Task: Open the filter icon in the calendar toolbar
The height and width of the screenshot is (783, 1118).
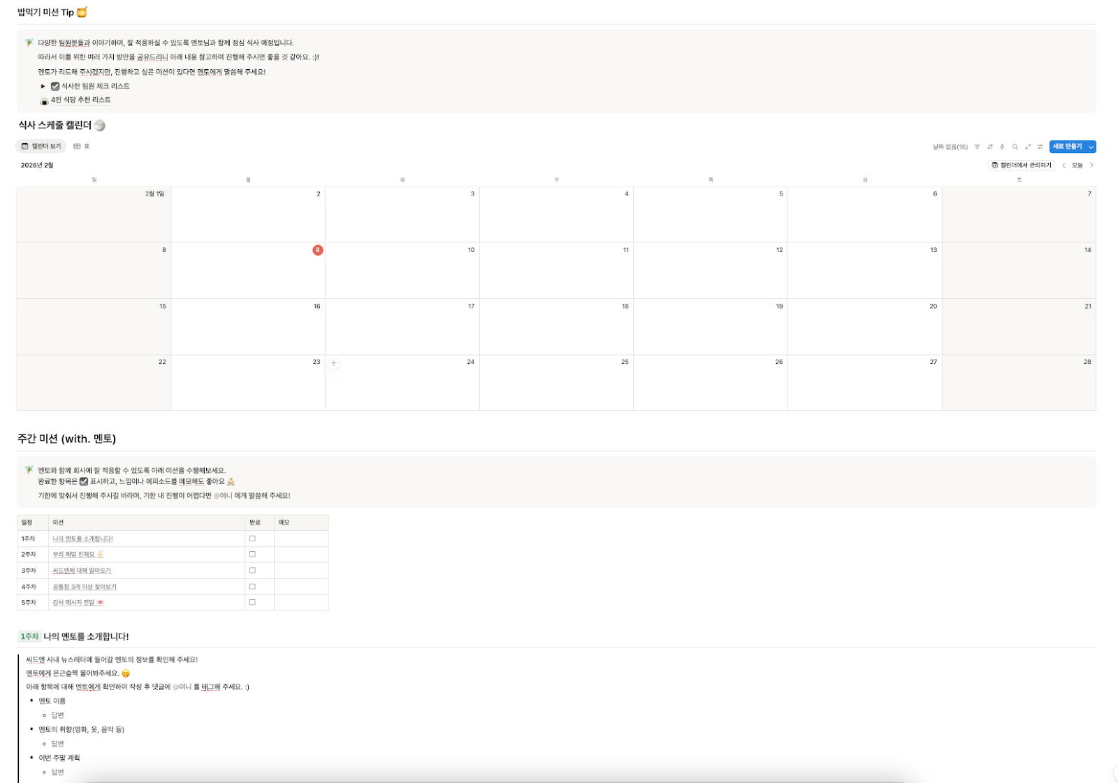Action: pos(977,147)
